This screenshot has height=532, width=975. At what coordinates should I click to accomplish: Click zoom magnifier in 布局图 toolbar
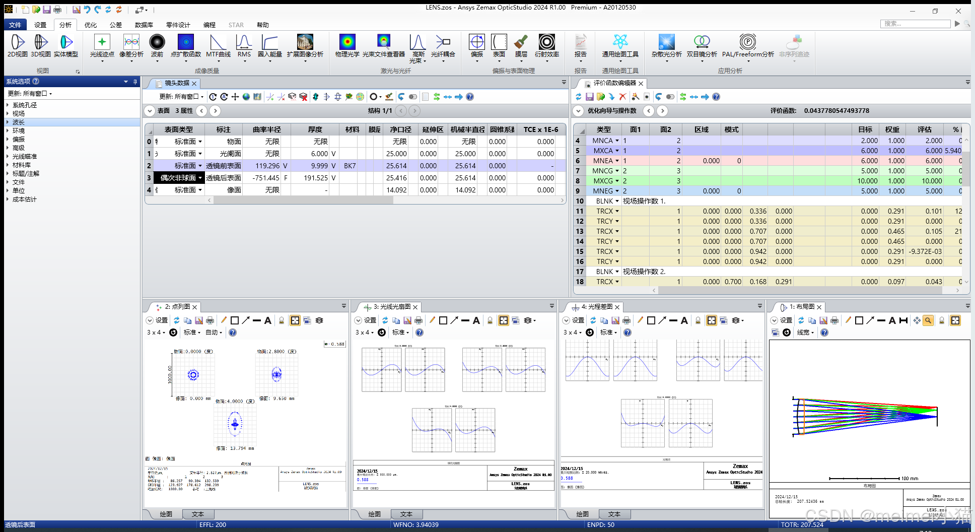pyautogui.click(x=928, y=320)
